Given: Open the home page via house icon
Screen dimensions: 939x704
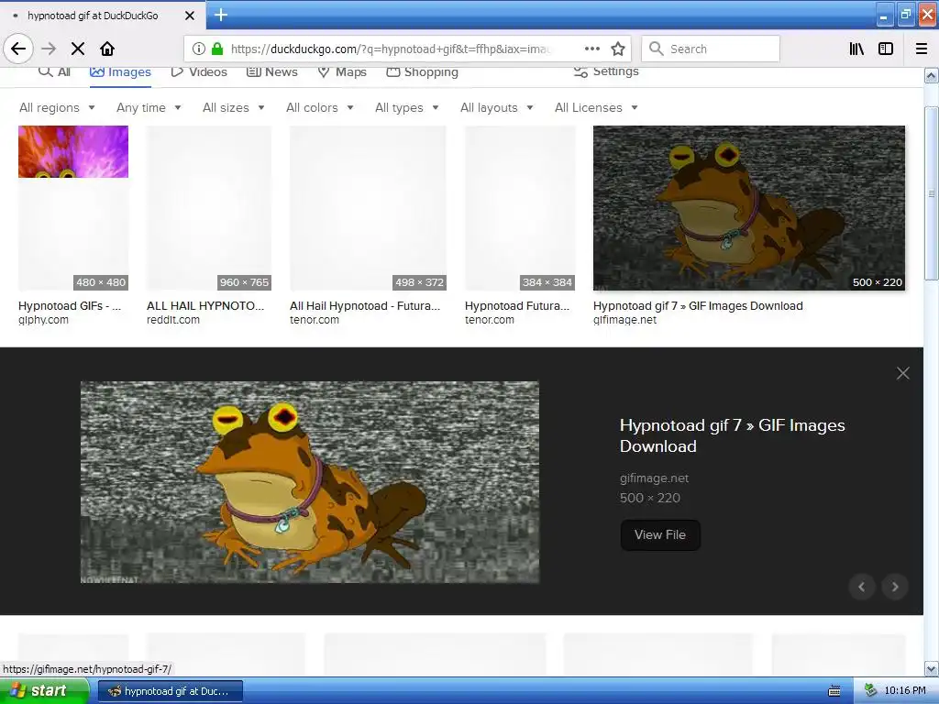Looking at the screenshot, I should 107,49.
